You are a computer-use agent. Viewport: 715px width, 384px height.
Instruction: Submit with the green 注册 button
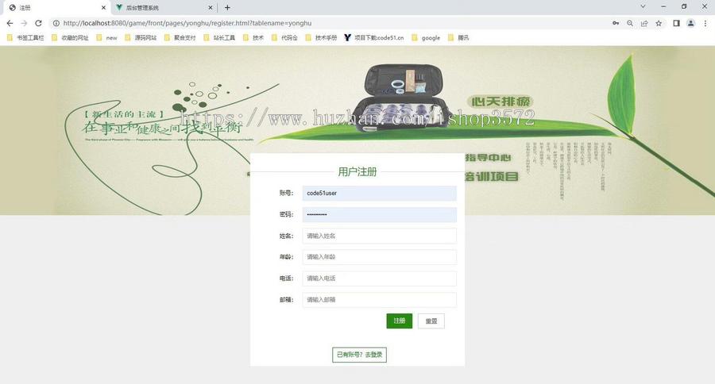point(400,321)
